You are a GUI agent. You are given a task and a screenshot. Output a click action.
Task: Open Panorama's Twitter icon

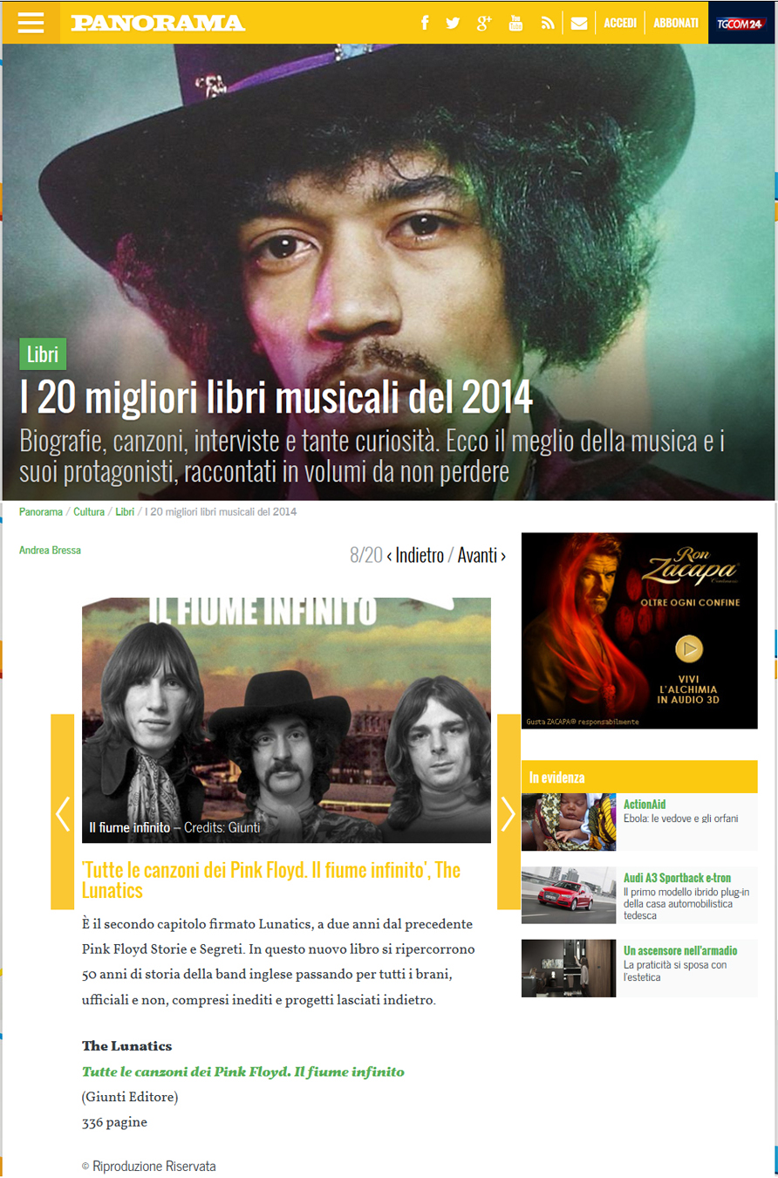(453, 24)
